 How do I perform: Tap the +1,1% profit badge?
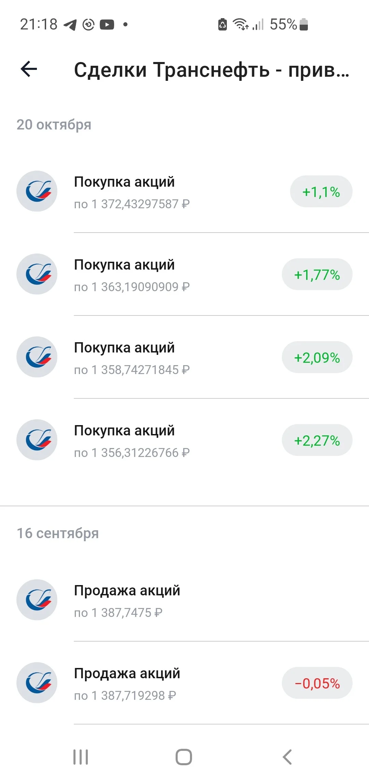[321, 191]
